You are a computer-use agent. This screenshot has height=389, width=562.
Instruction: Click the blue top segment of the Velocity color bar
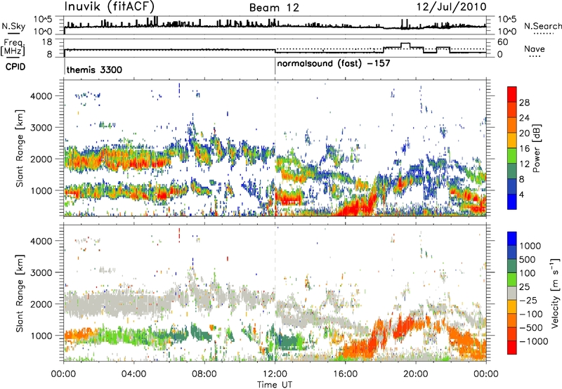pyautogui.click(x=512, y=239)
